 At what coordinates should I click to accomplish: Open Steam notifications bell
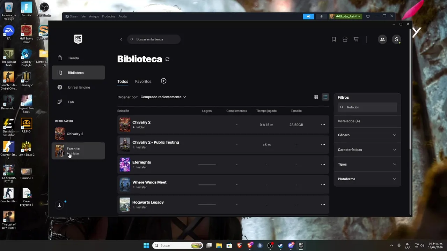(x=322, y=16)
